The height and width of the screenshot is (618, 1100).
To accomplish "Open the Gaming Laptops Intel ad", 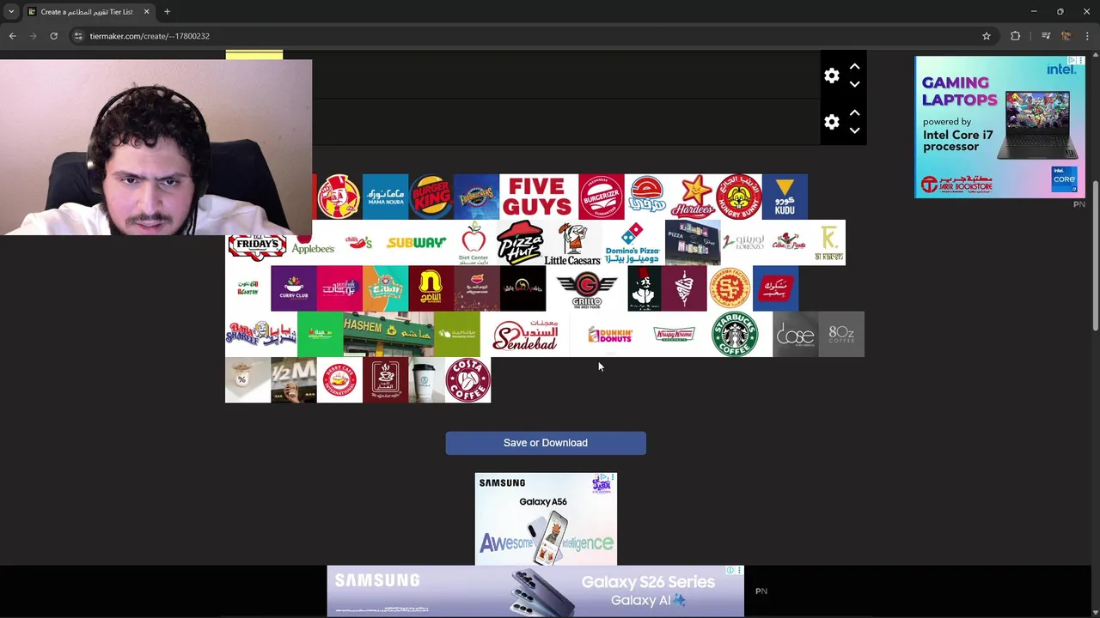I will 999,127.
